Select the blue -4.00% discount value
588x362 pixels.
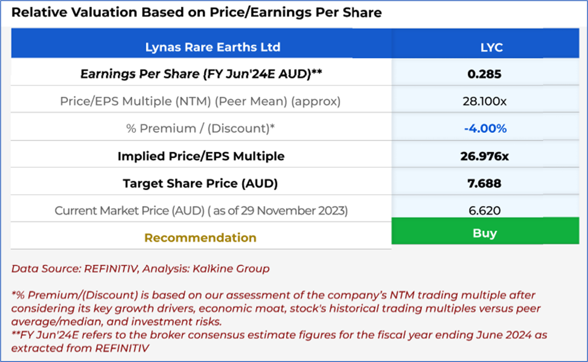[x=485, y=129]
